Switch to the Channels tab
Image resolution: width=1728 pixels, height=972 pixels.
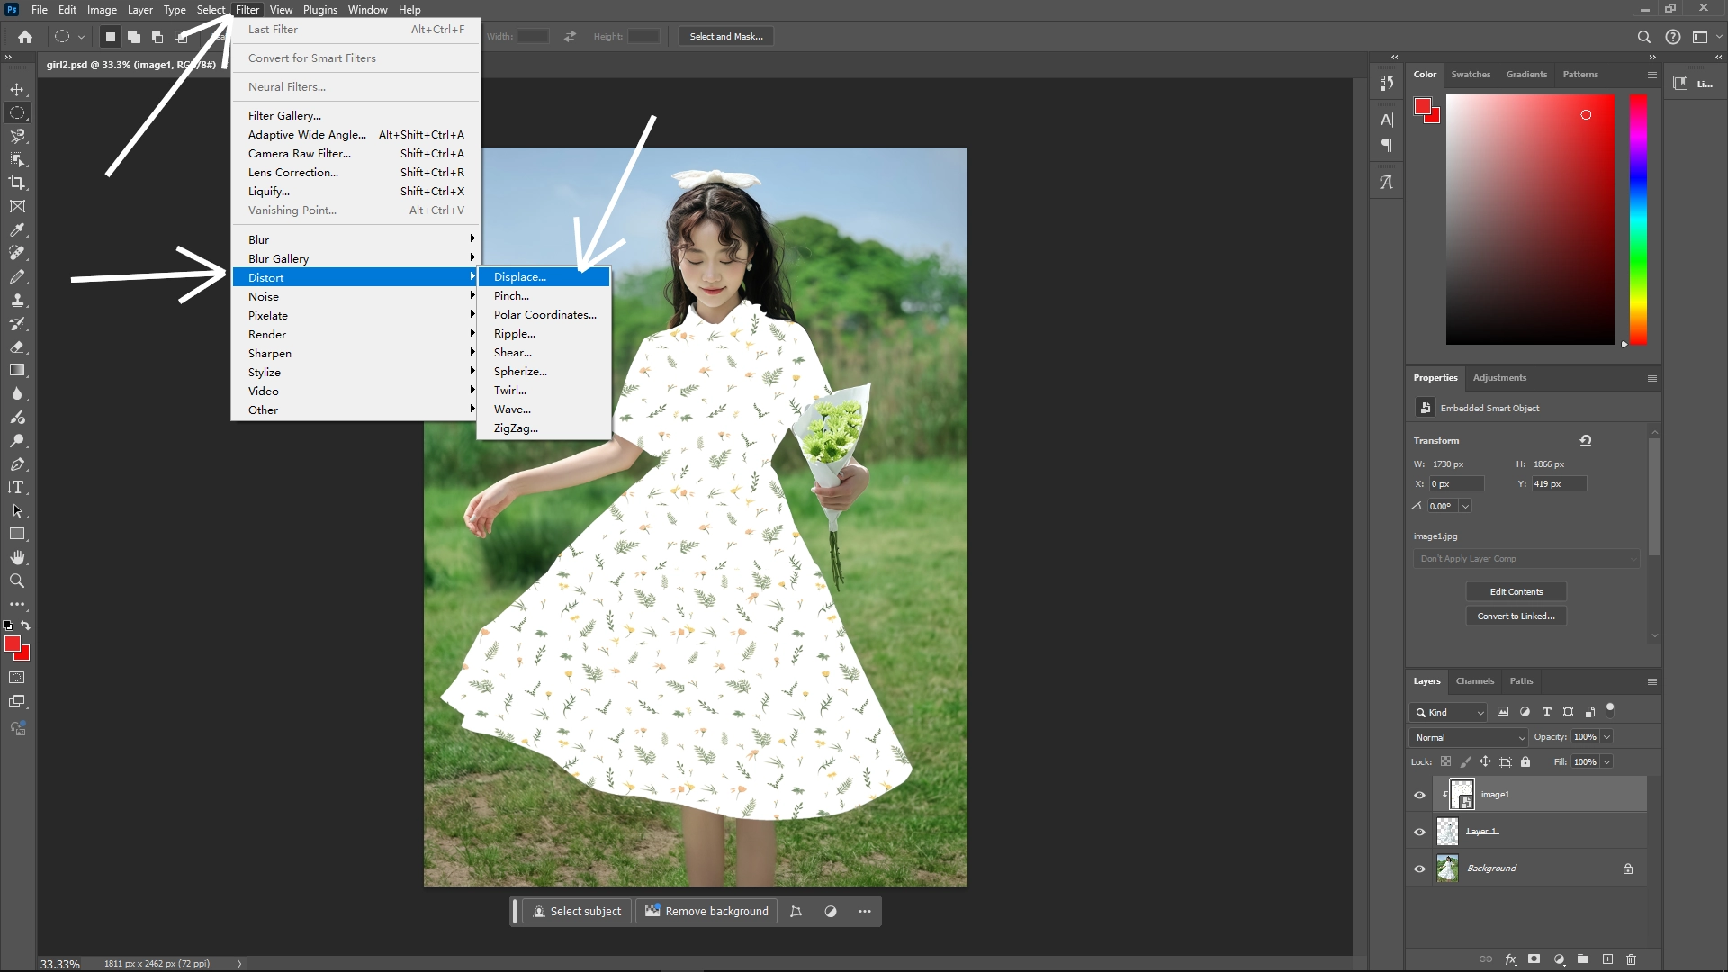point(1474,681)
